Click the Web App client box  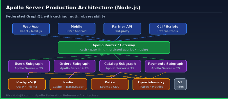(x=31, y=29)
